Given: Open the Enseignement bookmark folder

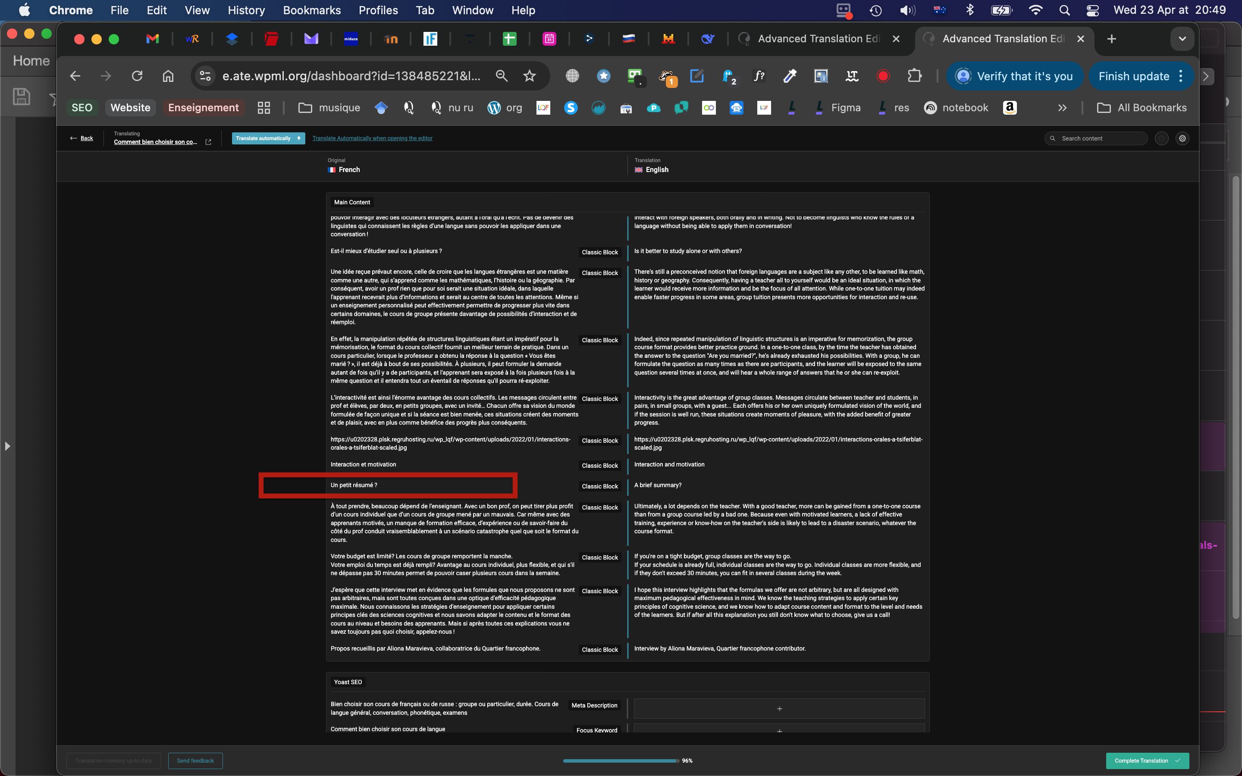Looking at the screenshot, I should pos(203,108).
